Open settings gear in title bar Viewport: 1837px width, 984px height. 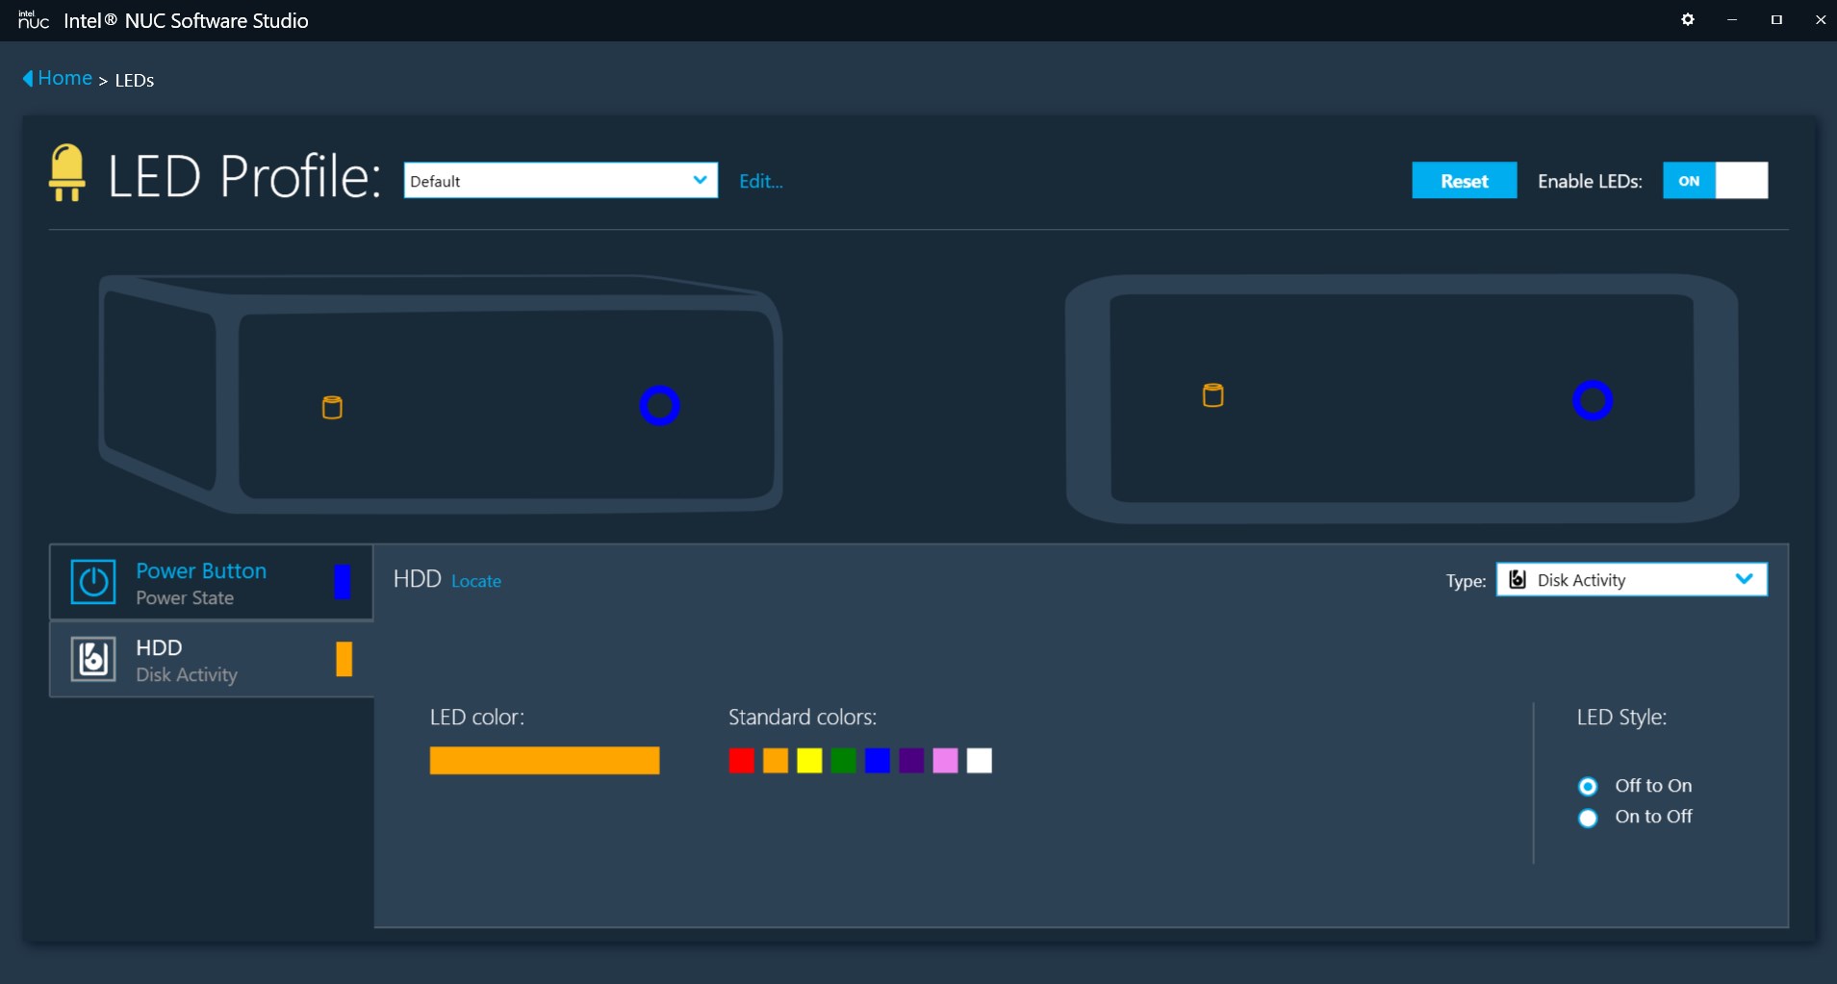pyautogui.click(x=1687, y=19)
